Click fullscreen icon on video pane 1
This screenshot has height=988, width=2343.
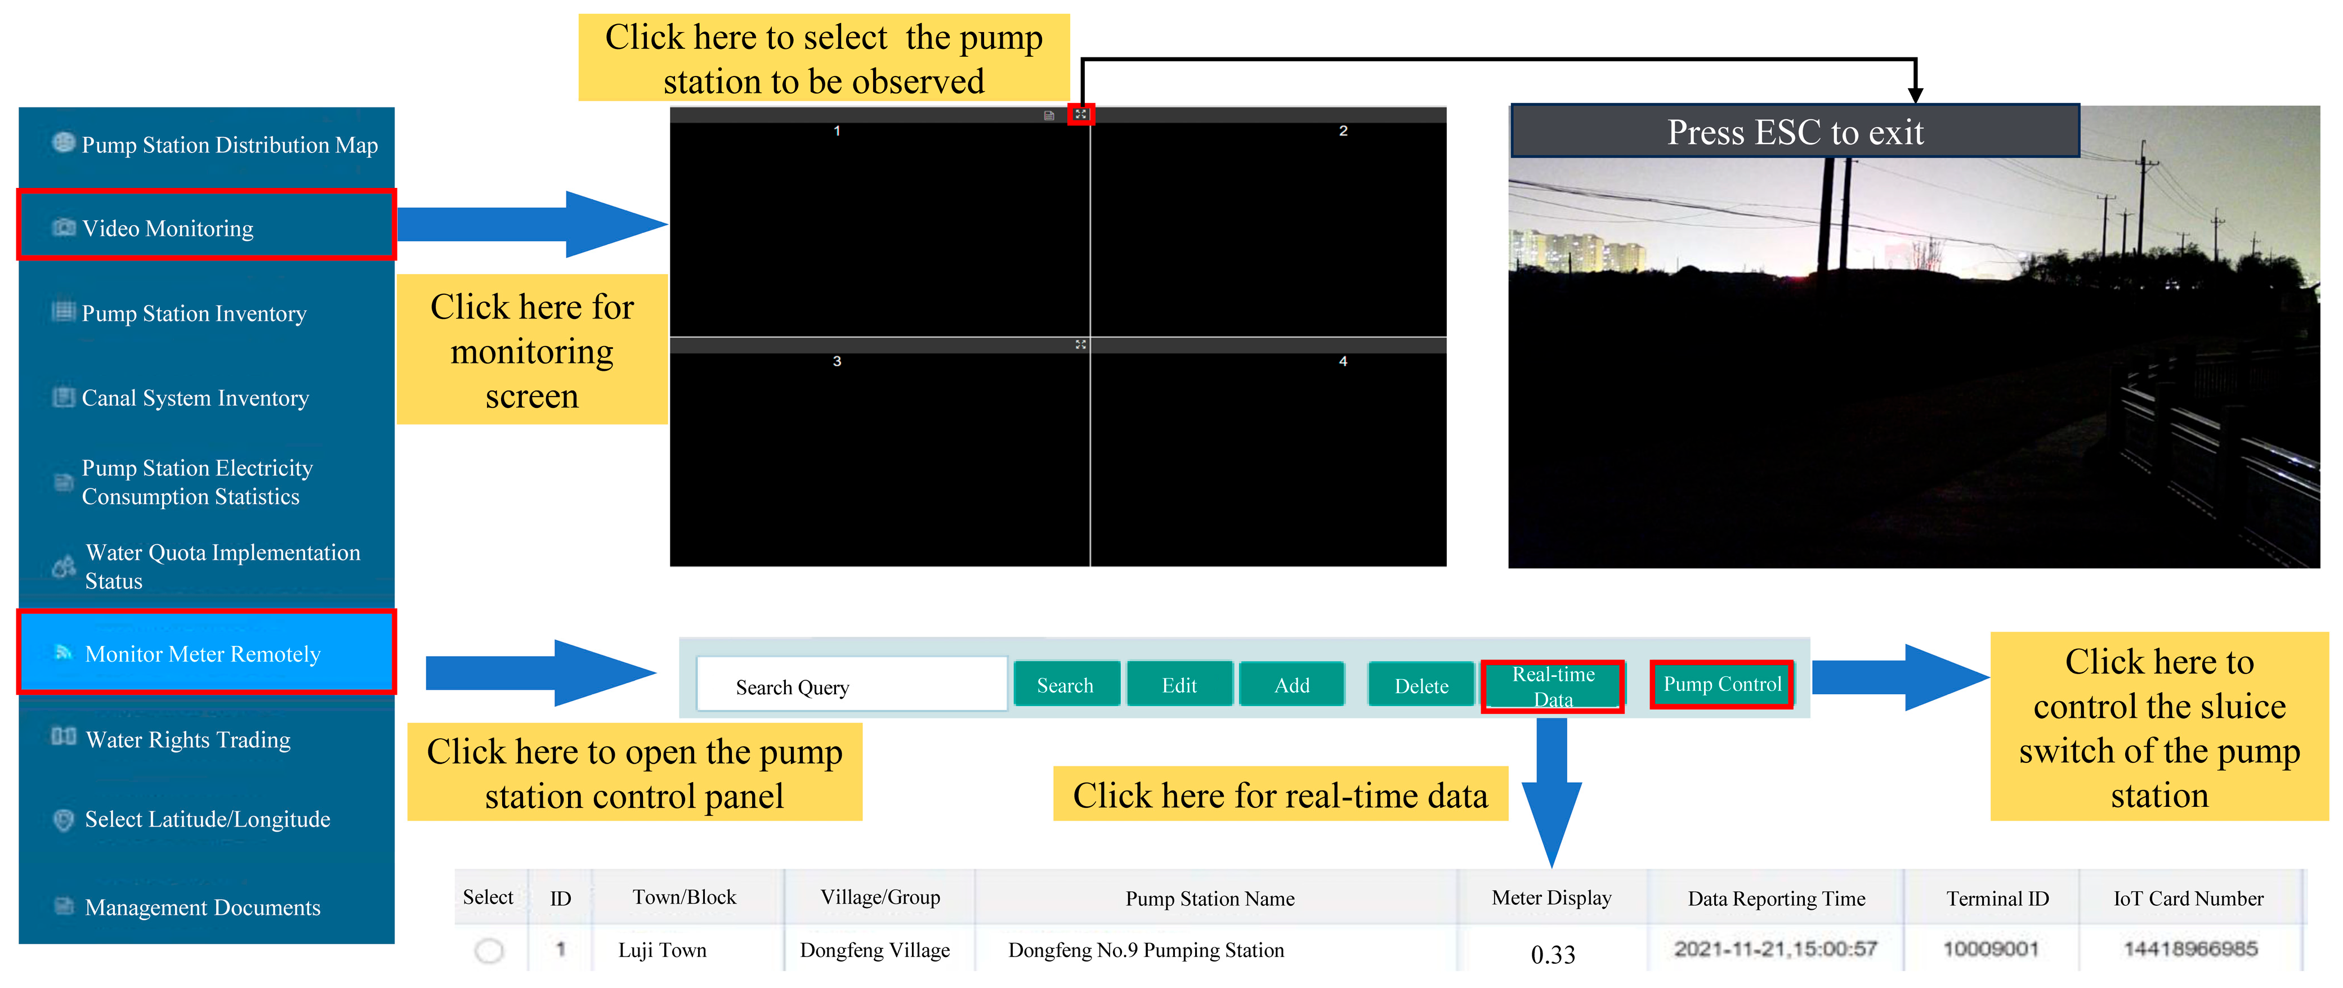pos(1080,115)
